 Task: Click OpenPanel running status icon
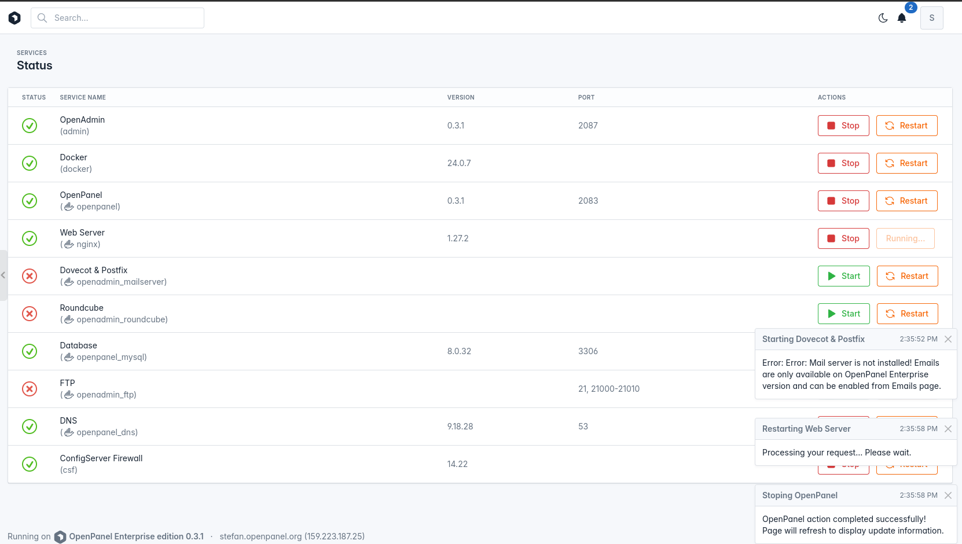(30, 201)
